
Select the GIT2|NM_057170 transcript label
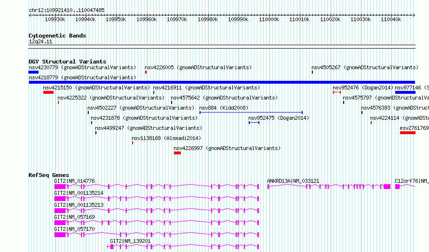point(74,229)
